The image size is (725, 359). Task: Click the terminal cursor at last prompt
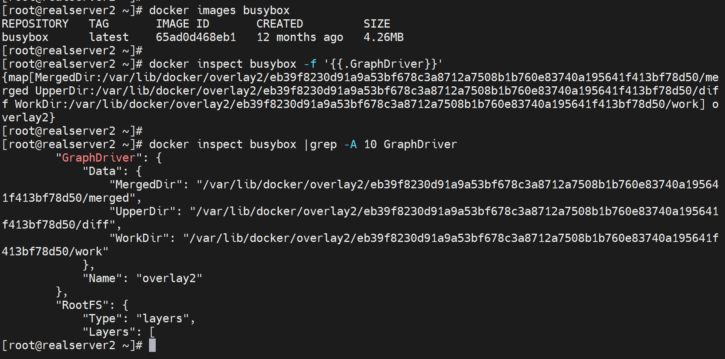click(x=152, y=346)
